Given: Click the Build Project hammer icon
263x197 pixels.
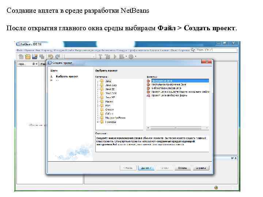Looking at the screenshot, I should point(100,57).
